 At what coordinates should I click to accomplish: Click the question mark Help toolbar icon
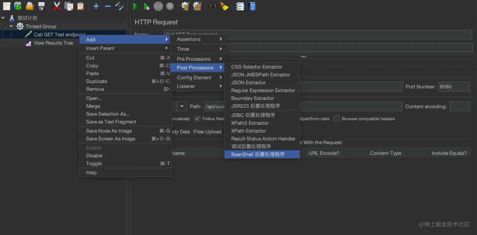pyautogui.click(x=252, y=6)
